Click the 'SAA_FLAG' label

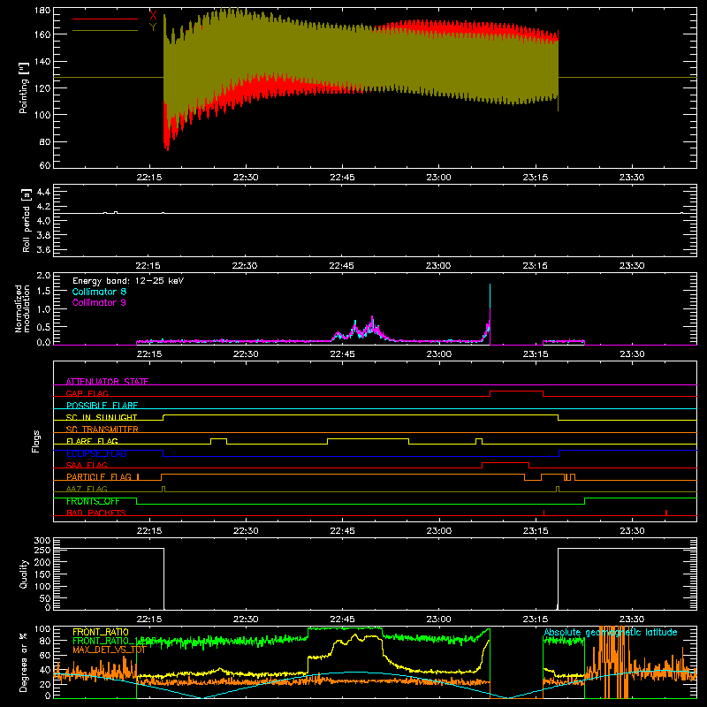87,465
